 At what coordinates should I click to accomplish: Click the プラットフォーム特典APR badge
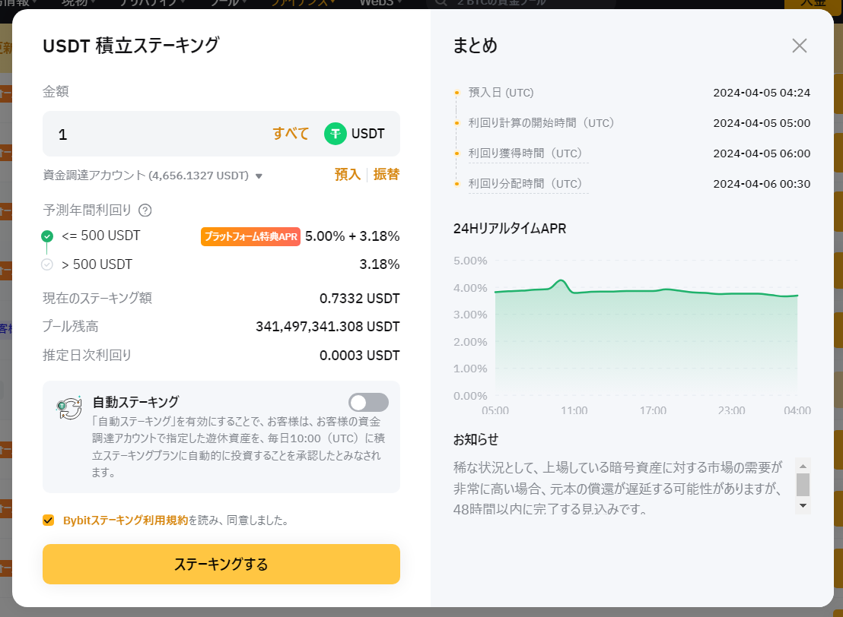[x=250, y=236]
